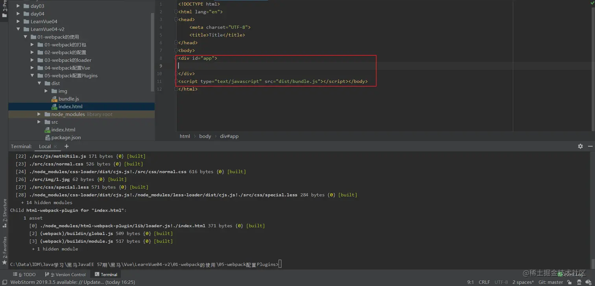Collapse the LearnVue04-v2 folder
Screen dimensions: 595x286
pos(18,29)
